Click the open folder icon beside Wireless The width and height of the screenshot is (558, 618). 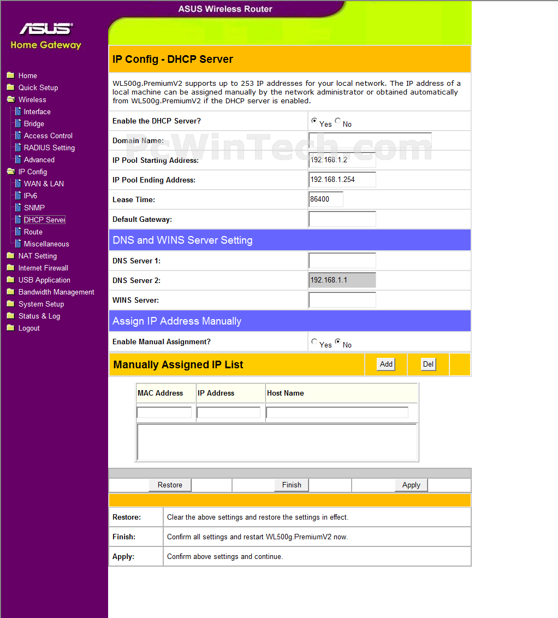pyautogui.click(x=10, y=99)
